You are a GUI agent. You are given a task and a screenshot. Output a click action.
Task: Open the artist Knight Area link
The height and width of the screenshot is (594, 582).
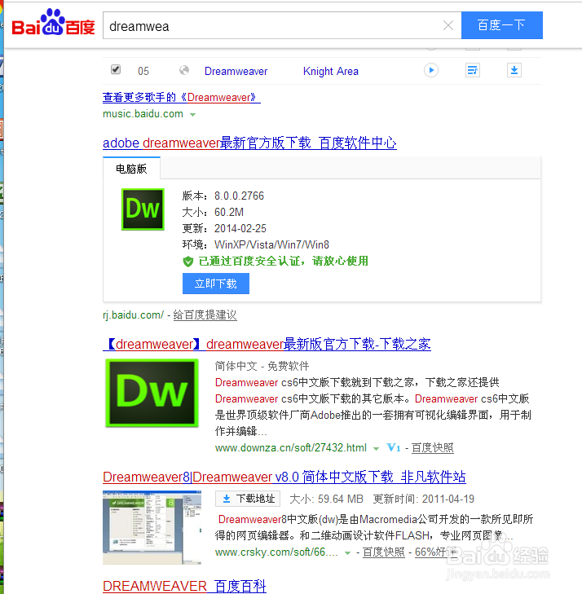pyautogui.click(x=330, y=71)
